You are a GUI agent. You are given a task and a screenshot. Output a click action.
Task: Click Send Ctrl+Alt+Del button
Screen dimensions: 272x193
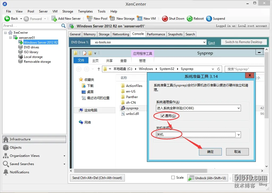pos(97,178)
